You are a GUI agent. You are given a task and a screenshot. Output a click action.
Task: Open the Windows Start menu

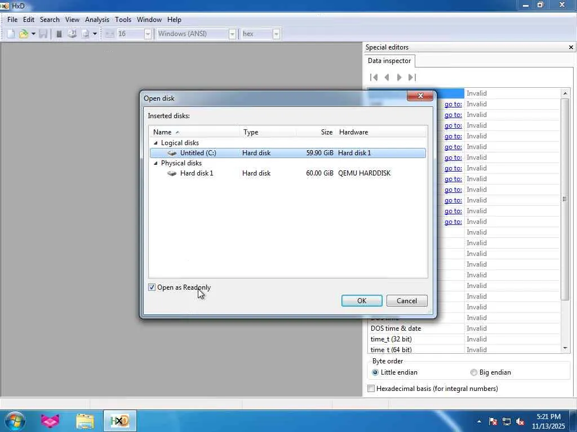(15, 421)
